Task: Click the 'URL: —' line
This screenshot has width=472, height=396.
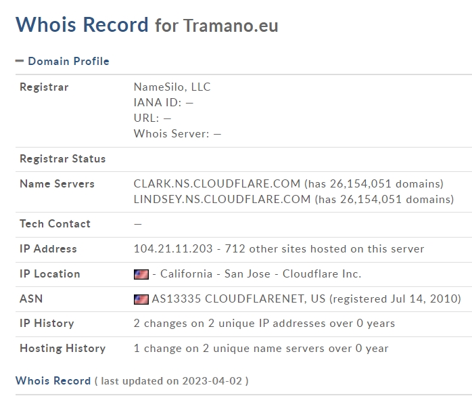Action: [152, 118]
